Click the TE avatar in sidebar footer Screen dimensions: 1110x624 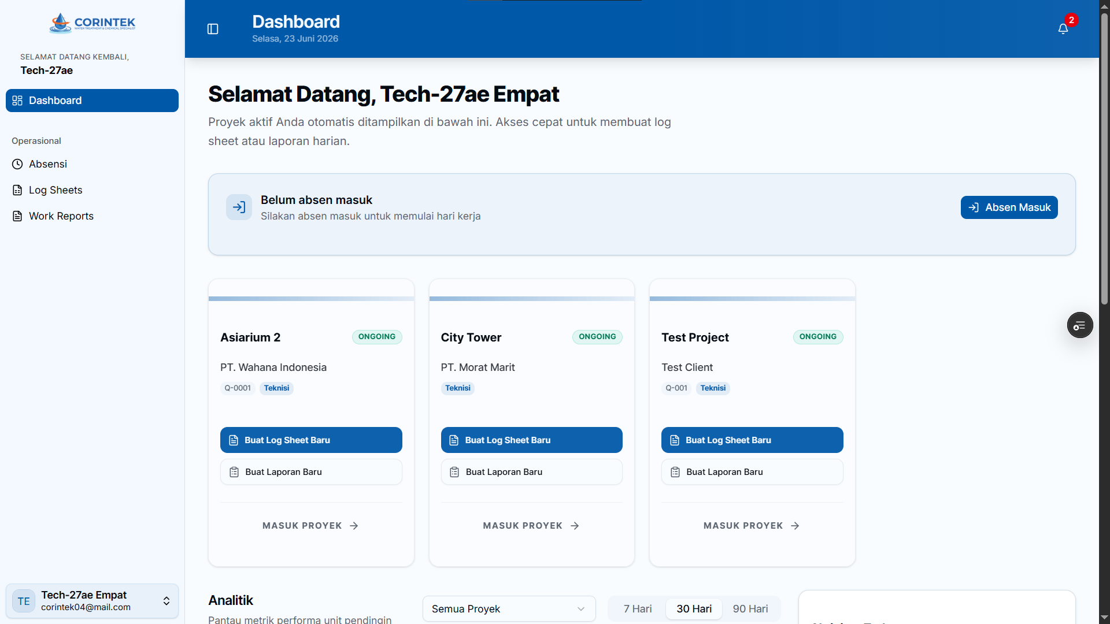pyautogui.click(x=24, y=601)
